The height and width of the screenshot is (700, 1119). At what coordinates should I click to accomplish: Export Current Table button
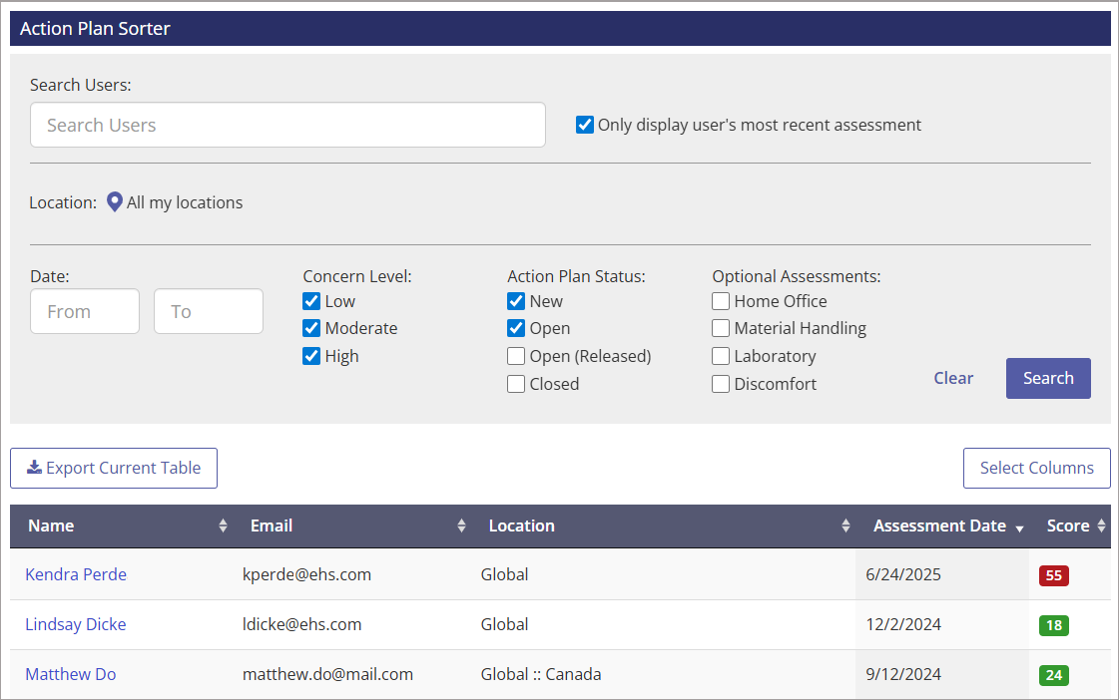click(x=114, y=468)
